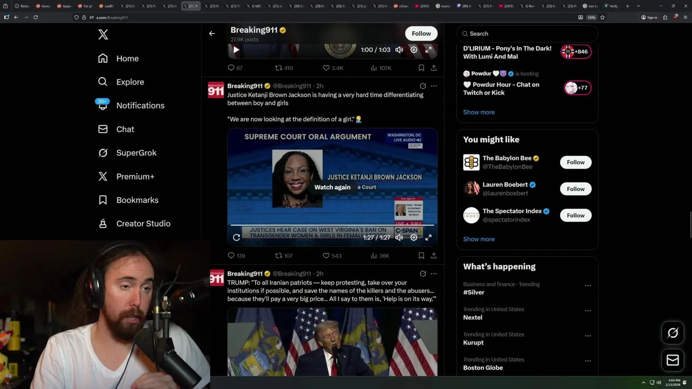Viewport: 692px width, 389px height.
Task: Bookmark the post with 3.4K likes
Action: [421, 68]
